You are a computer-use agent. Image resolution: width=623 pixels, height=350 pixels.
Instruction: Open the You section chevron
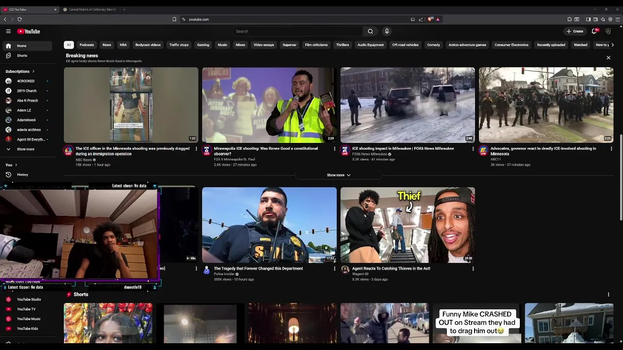[16, 165]
